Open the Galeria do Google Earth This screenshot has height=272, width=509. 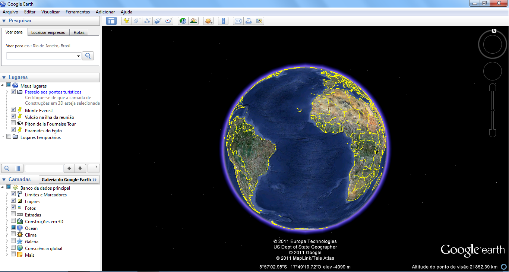coord(69,179)
